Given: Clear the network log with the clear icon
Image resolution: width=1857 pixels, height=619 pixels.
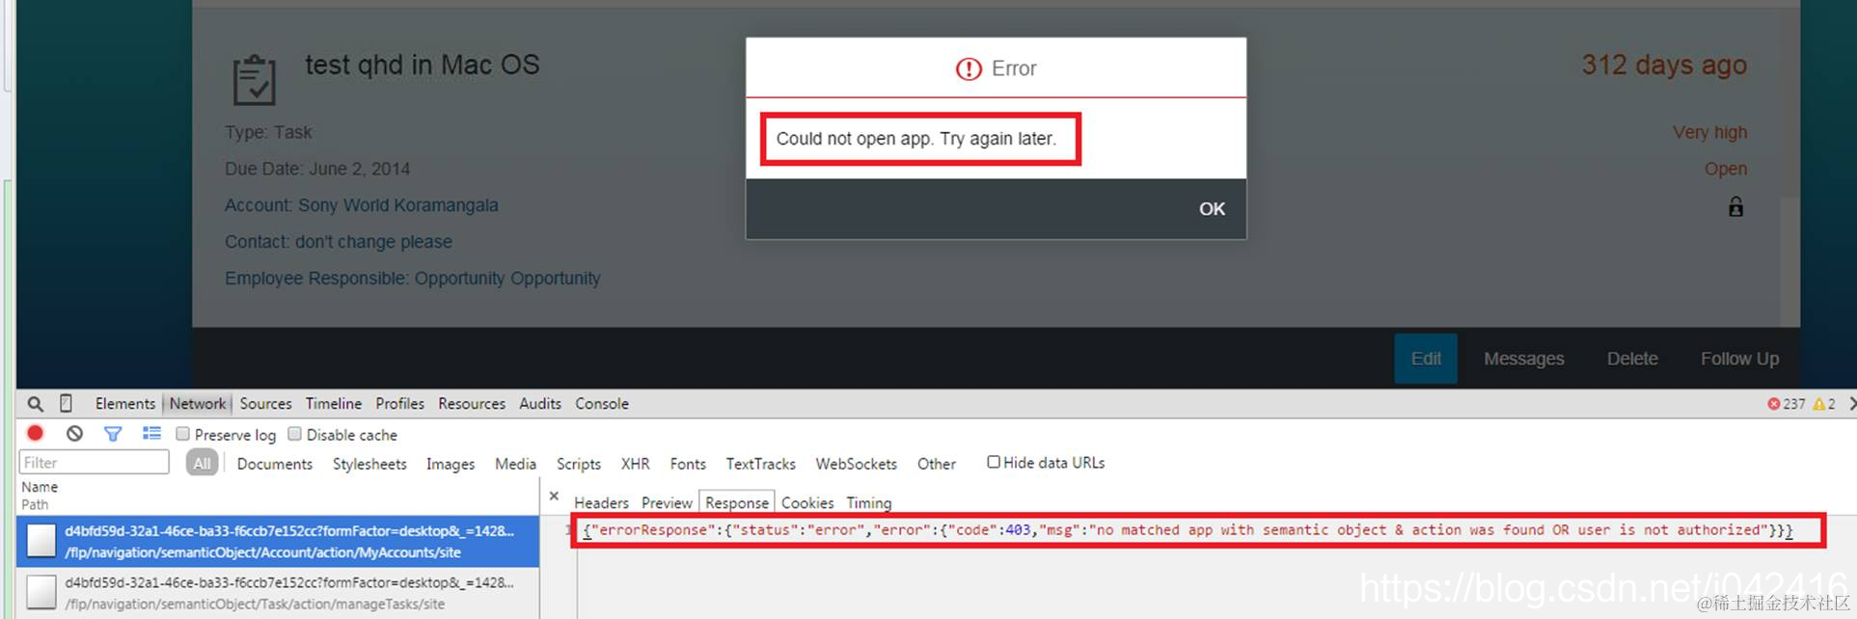Looking at the screenshot, I should 74,434.
